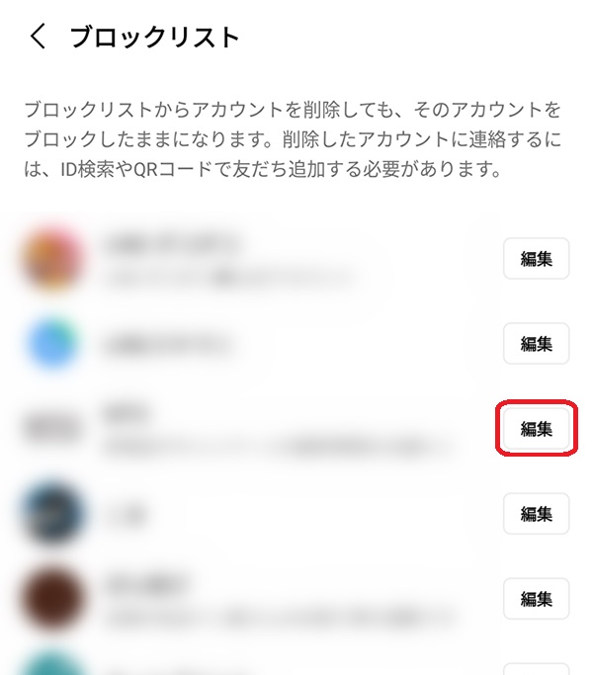Click 編集 button for the orange-pink avatar account
The image size is (593, 675).
pyautogui.click(x=536, y=258)
